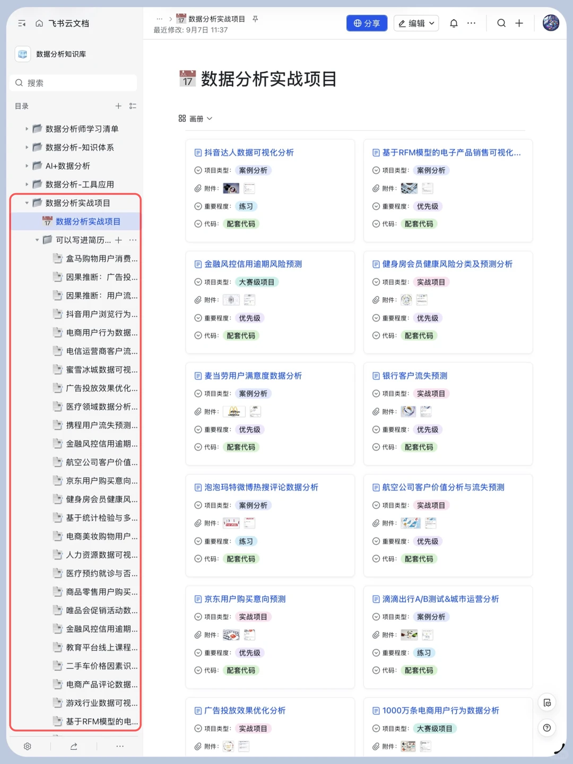Open the more options menu in the top bar
The width and height of the screenshot is (573, 764).
[x=471, y=23]
